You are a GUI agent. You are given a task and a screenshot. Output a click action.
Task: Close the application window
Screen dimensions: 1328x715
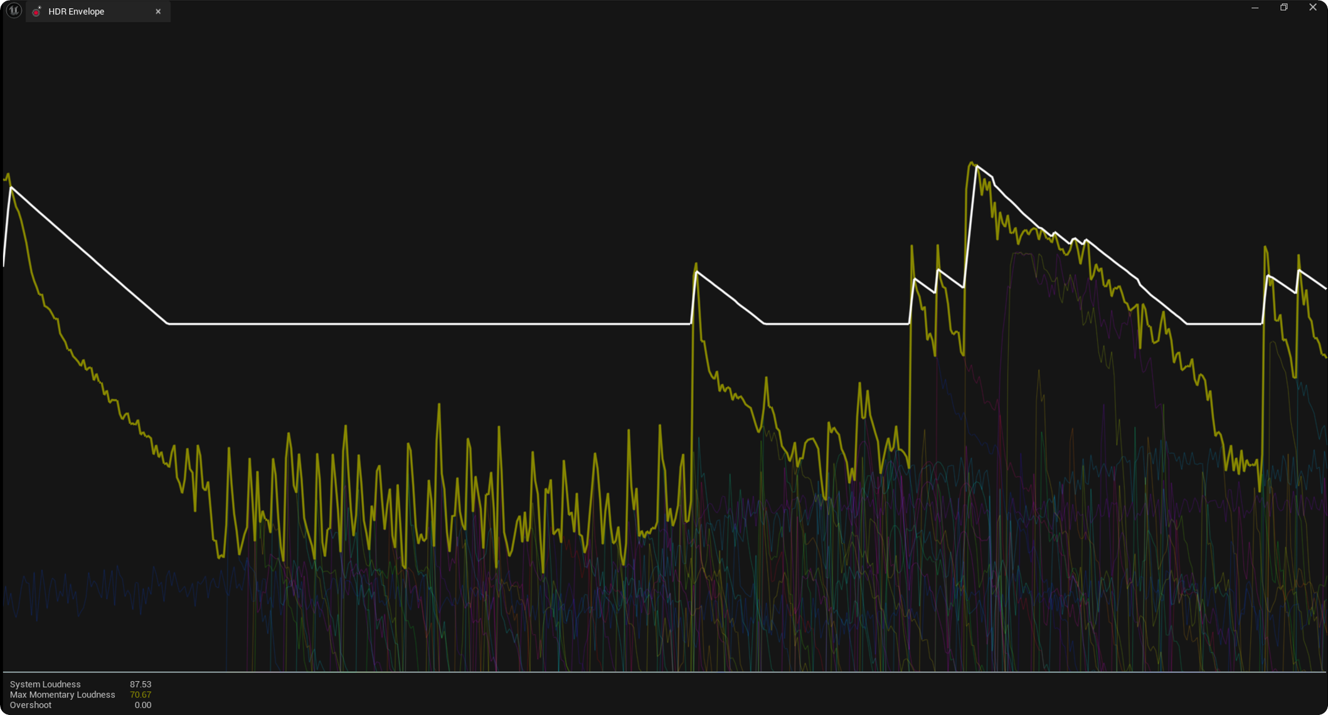pyautogui.click(x=1312, y=8)
